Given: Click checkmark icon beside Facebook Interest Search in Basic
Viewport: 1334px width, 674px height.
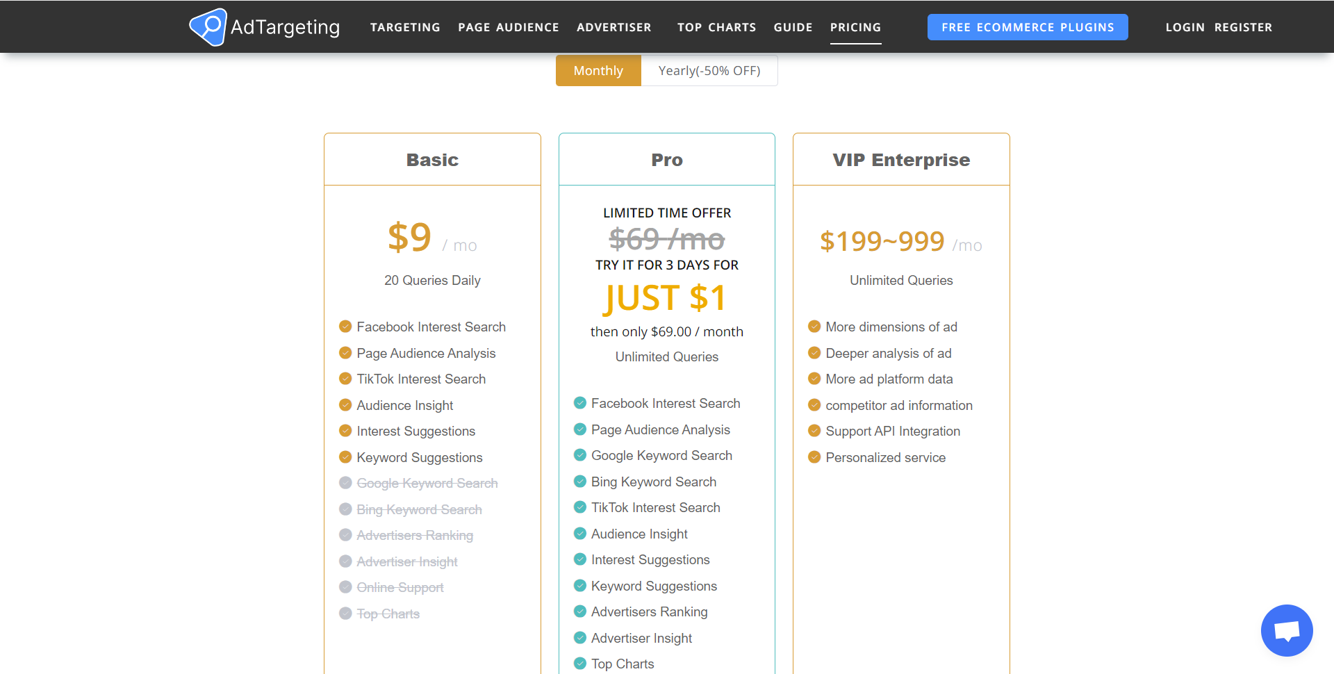Looking at the screenshot, I should click(x=345, y=327).
